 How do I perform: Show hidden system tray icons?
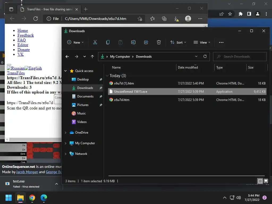(225, 198)
